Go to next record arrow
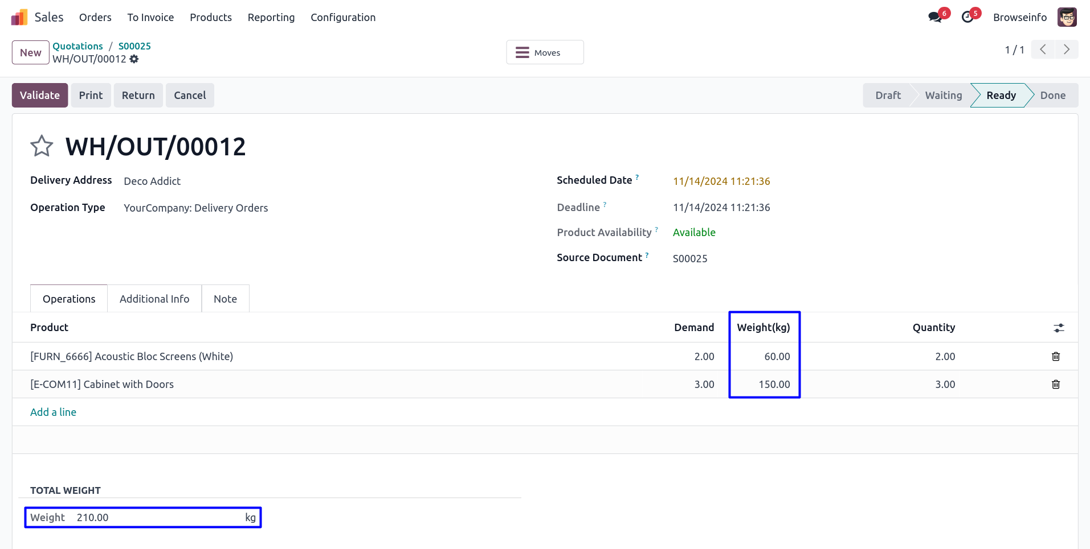The height and width of the screenshot is (549, 1090). coord(1066,50)
